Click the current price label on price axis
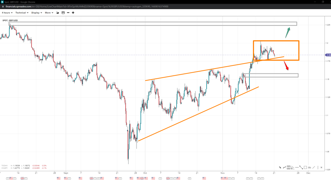Image resolution: width=331 pixels, height=180 pixels. point(328,55)
